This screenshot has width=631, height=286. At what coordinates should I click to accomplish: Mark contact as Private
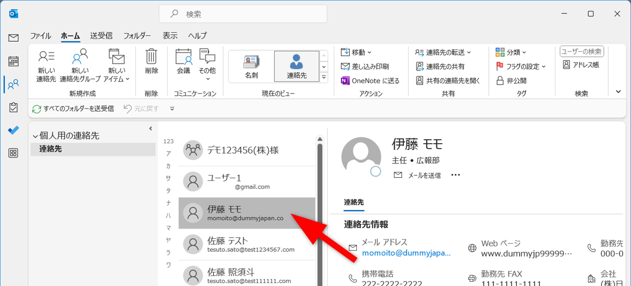[x=511, y=81]
